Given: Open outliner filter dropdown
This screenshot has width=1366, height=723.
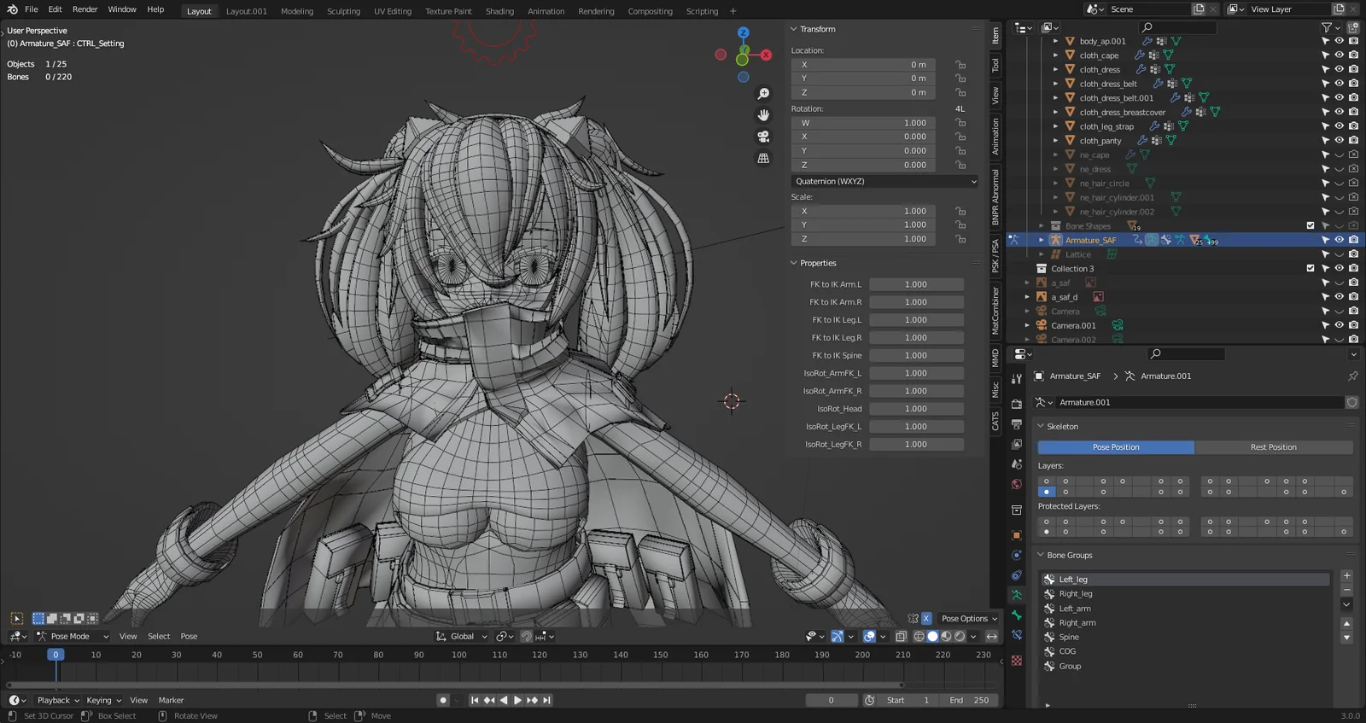Looking at the screenshot, I should (1330, 27).
